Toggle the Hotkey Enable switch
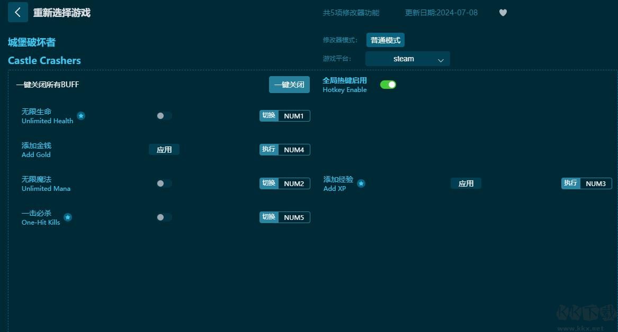618x332 pixels. coord(388,85)
